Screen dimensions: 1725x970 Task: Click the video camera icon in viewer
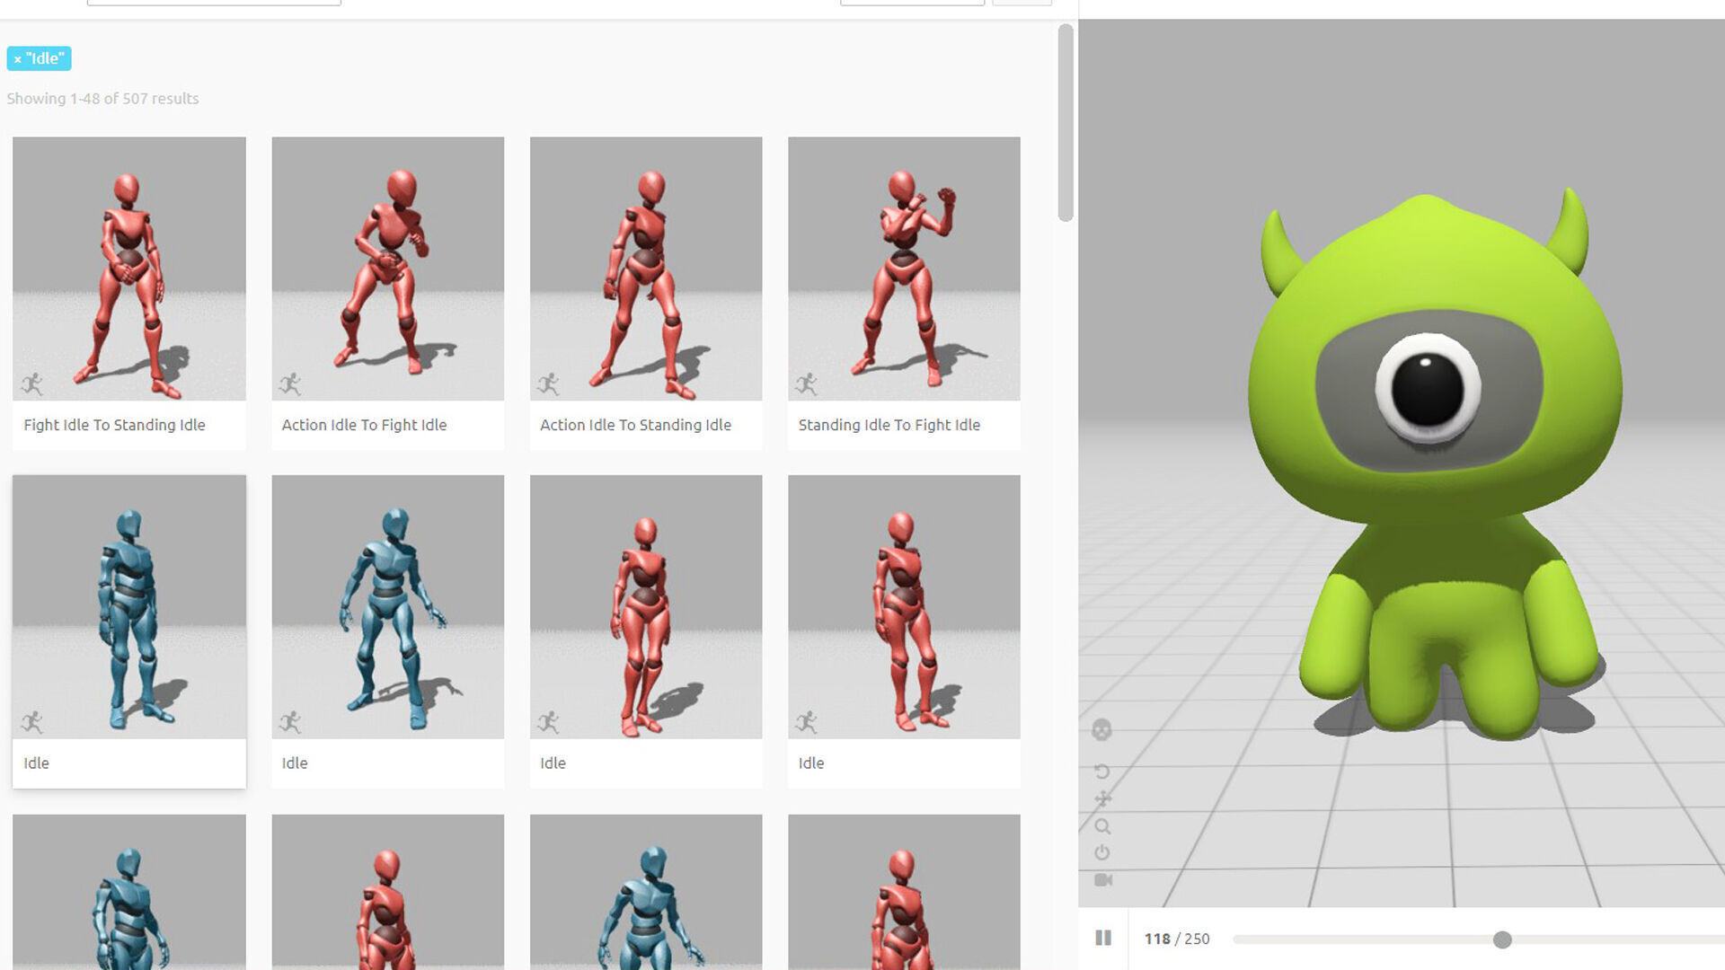(1103, 880)
